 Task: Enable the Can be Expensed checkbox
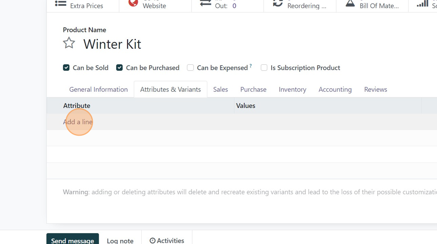(190, 68)
